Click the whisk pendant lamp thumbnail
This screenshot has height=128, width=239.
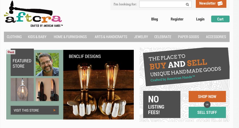[x=22, y=89]
